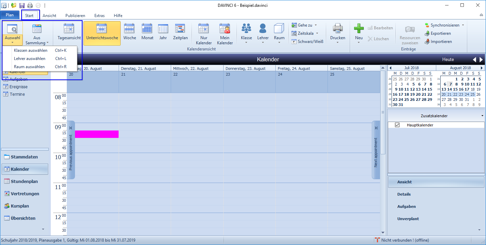Open the Zeitplan view
This screenshot has height=245, width=486.
180,33
